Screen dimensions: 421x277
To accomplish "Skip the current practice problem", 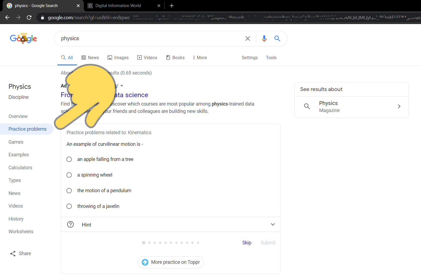I will [246, 242].
